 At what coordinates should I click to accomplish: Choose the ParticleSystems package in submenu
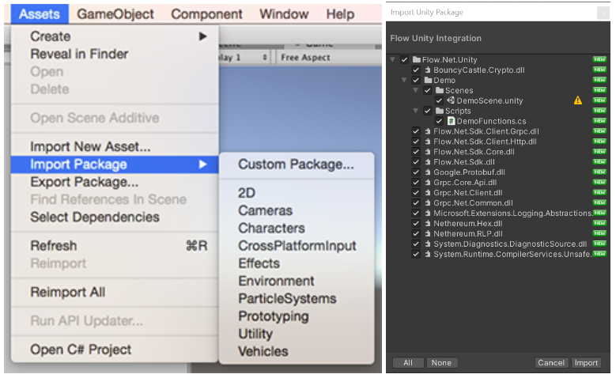(297, 299)
